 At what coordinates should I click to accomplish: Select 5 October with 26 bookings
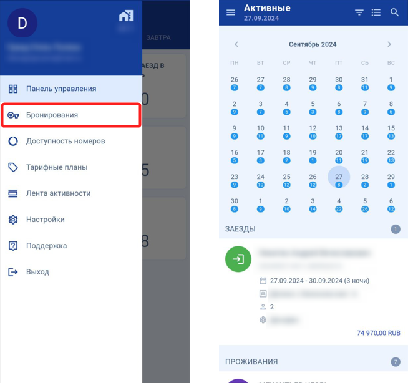pos(365,204)
